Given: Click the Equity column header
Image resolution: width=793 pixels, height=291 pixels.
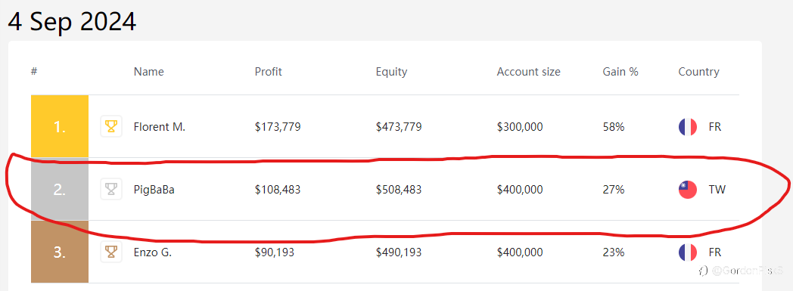Looking at the screenshot, I should coord(391,72).
